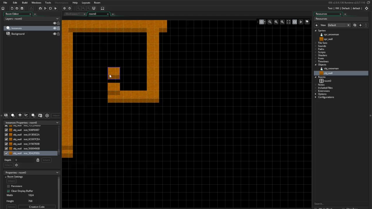Viewport: 372px width, 209px height.
Task: Select spr_snowman in resource tree
Action: (331, 35)
